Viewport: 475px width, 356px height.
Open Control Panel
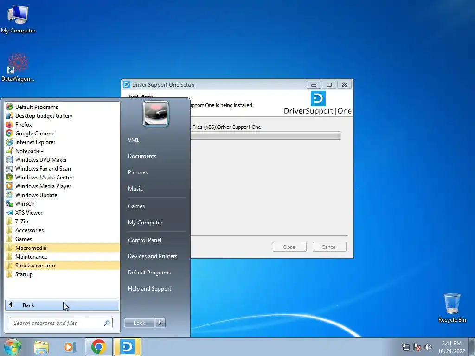(145, 240)
